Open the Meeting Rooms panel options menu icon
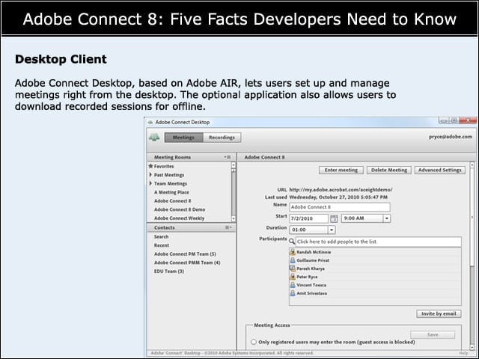 (228, 157)
